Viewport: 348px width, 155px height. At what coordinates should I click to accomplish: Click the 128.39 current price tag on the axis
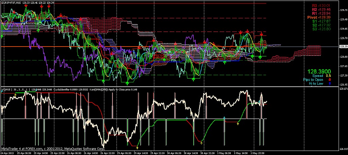point(343,47)
